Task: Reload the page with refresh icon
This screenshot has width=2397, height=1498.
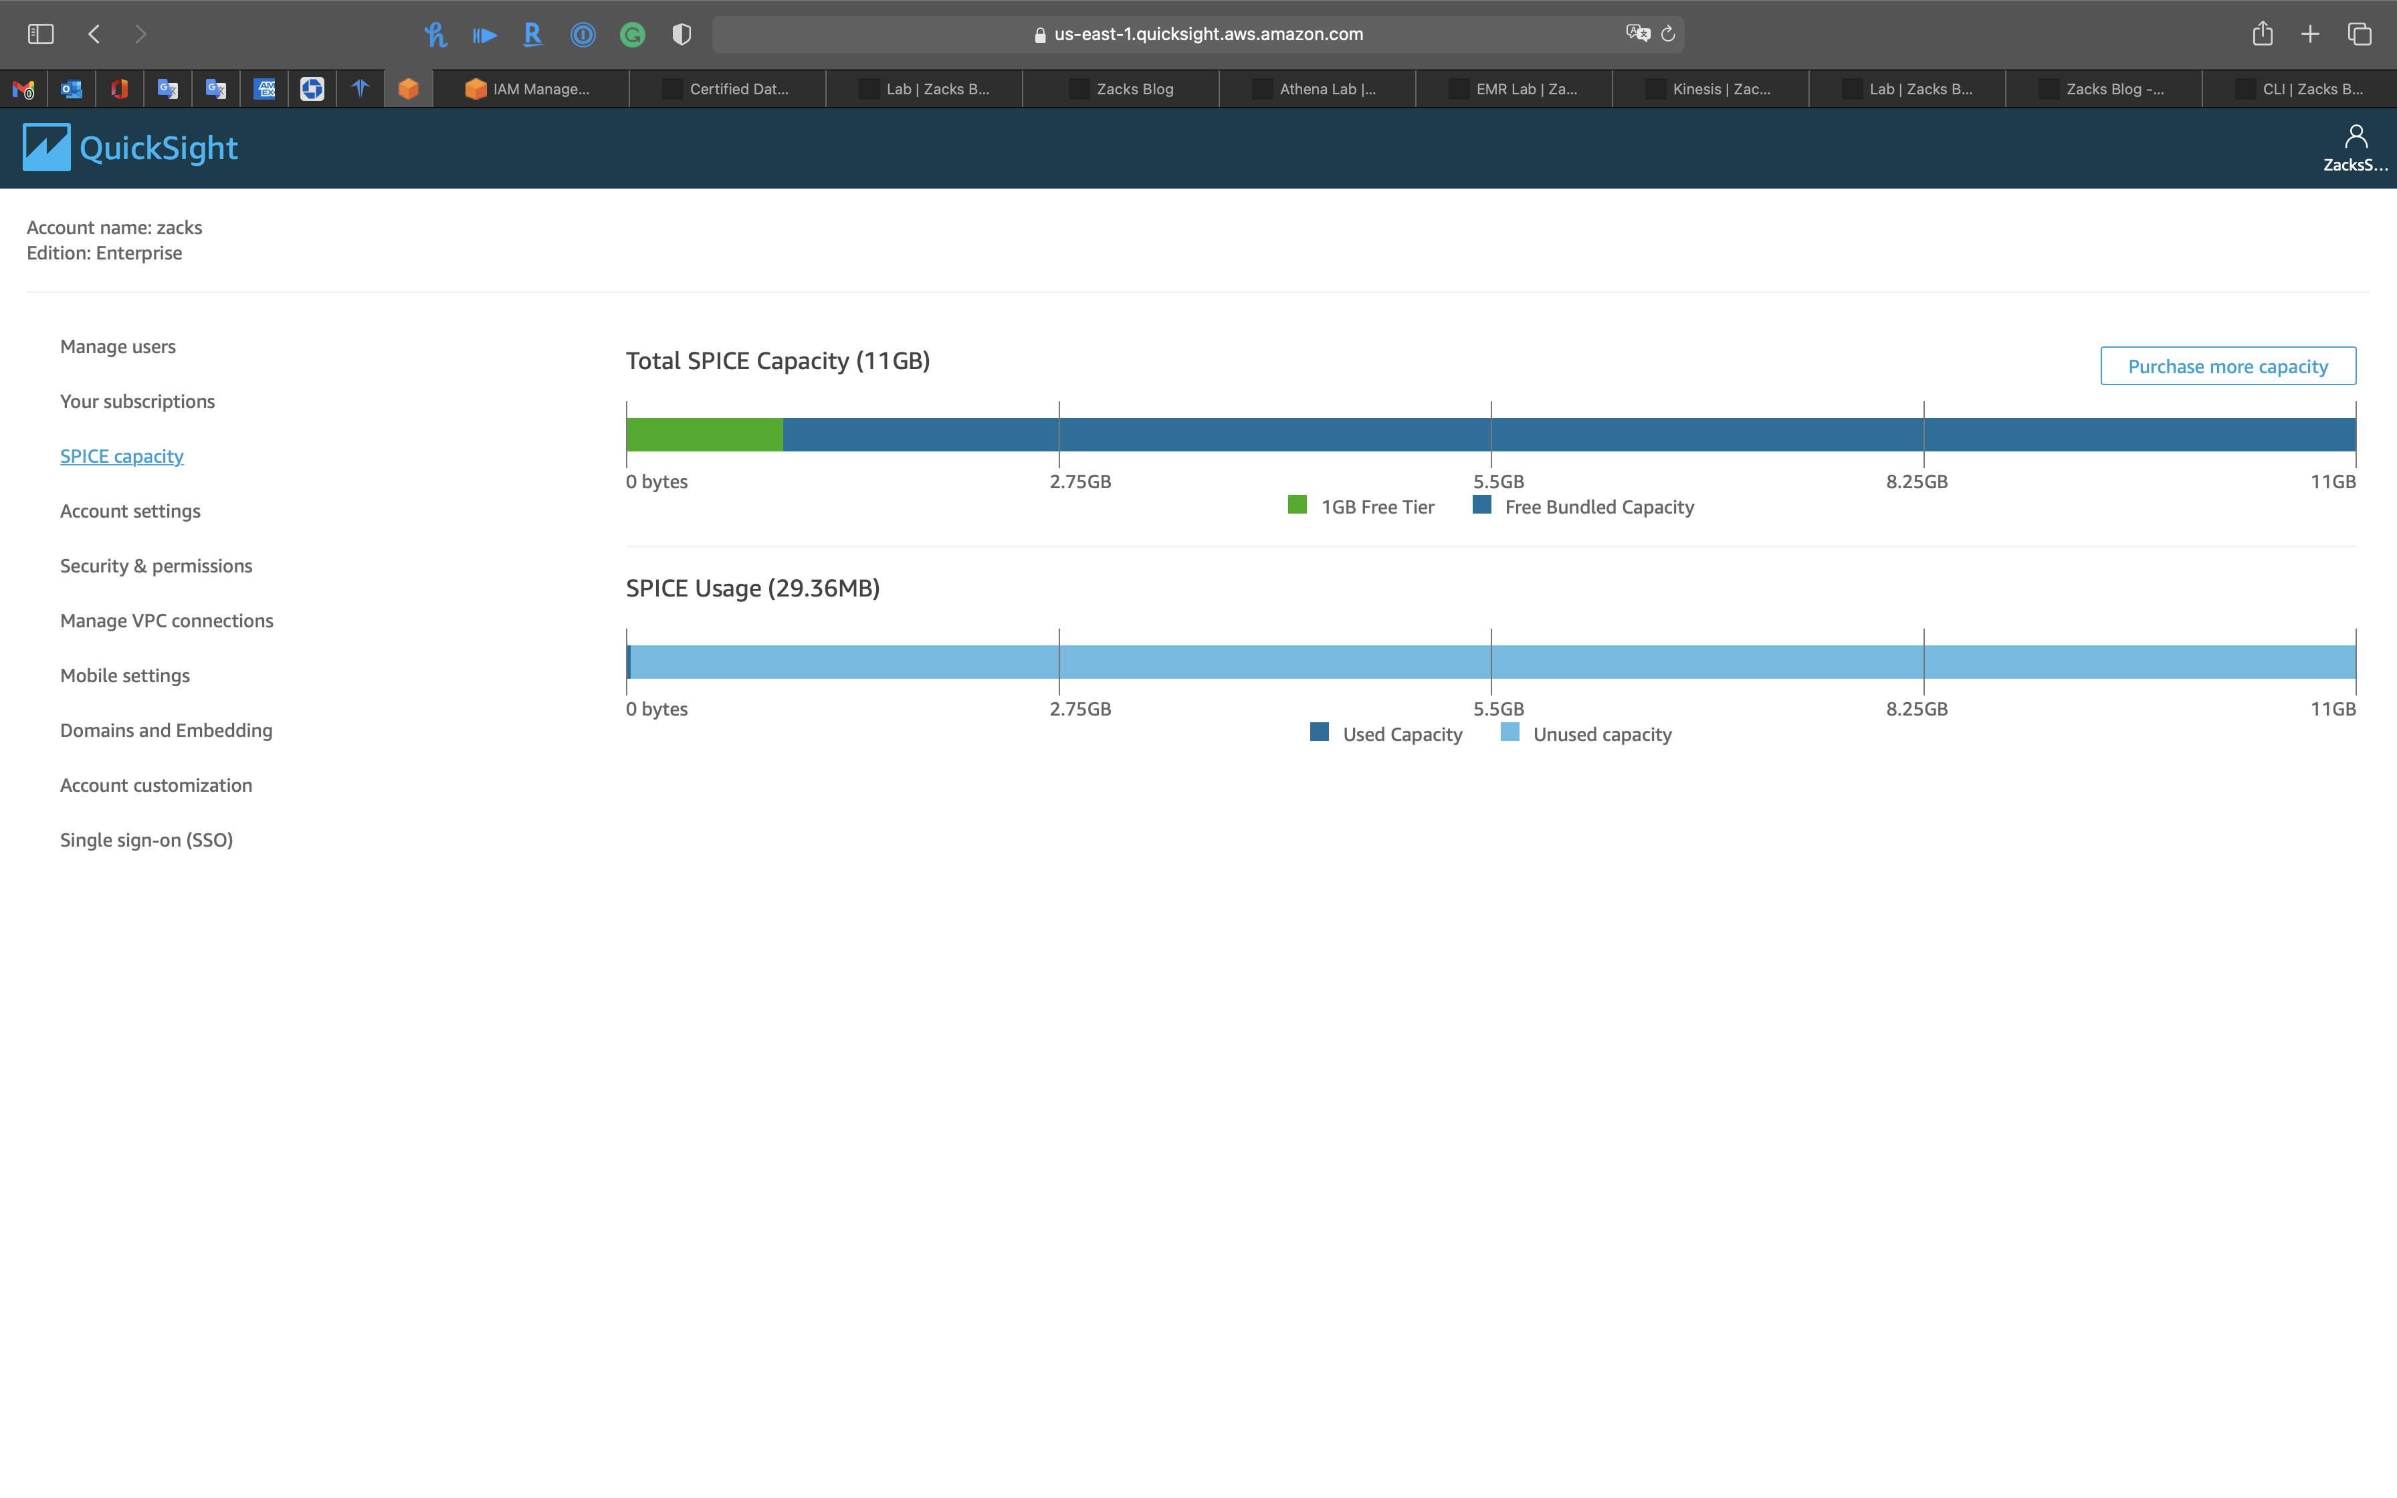Action: click(x=1668, y=33)
